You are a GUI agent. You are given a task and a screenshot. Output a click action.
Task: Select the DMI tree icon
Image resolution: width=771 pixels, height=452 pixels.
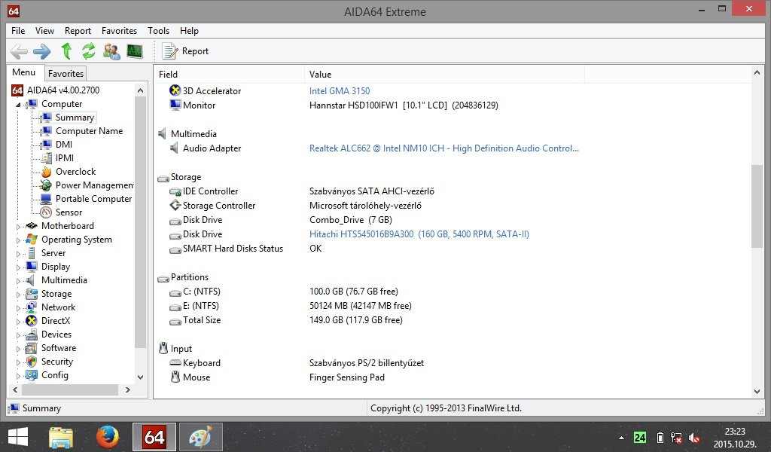46,144
